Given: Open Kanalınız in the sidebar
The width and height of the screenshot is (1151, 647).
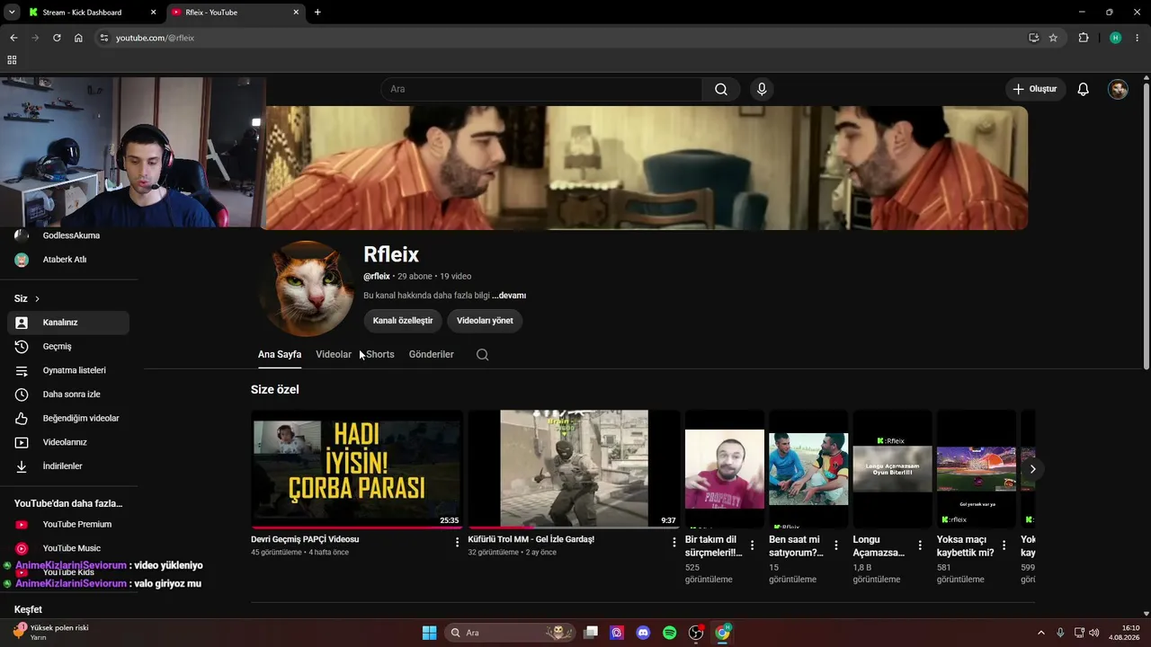Looking at the screenshot, I should 68,323.
